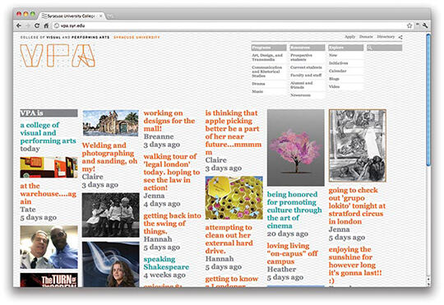The width and height of the screenshot is (444, 305).
Task: Open the Resources menu header
Action: (308, 48)
